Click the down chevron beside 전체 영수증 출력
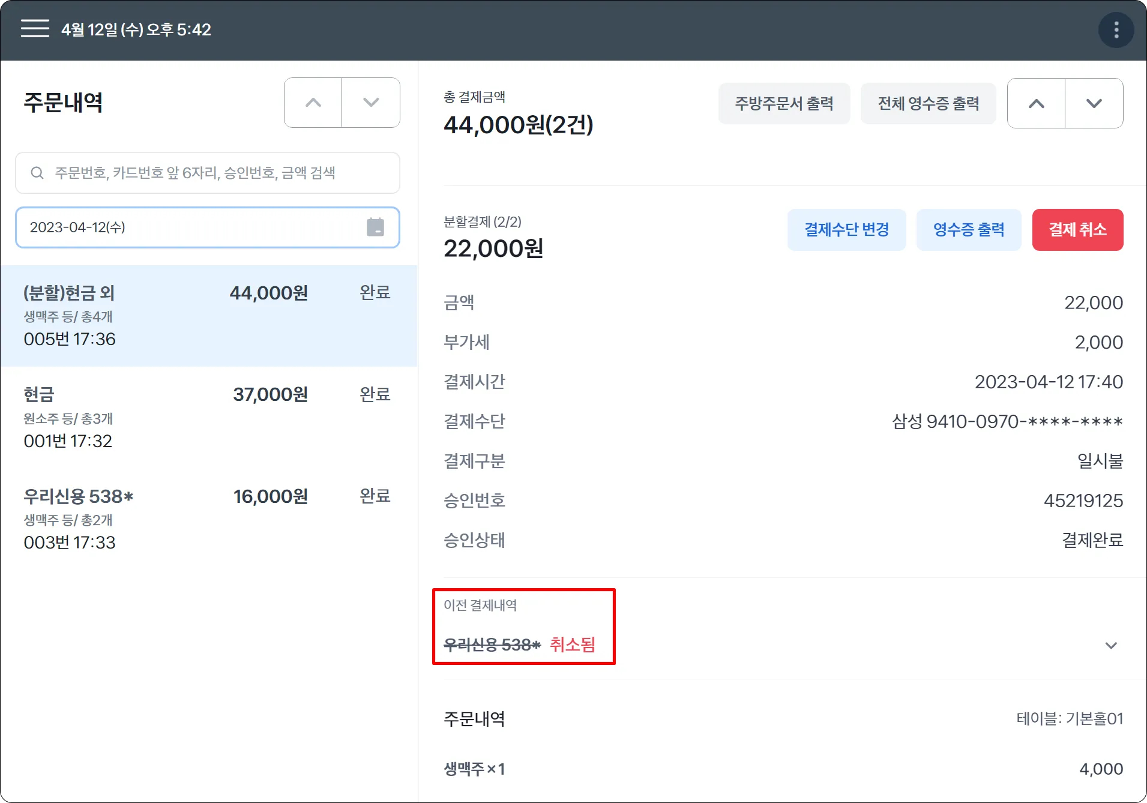 click(1094, 103)
